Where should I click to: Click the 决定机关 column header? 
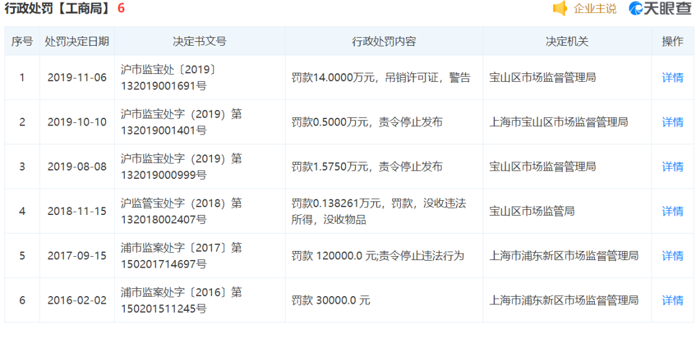pos(566,41)
